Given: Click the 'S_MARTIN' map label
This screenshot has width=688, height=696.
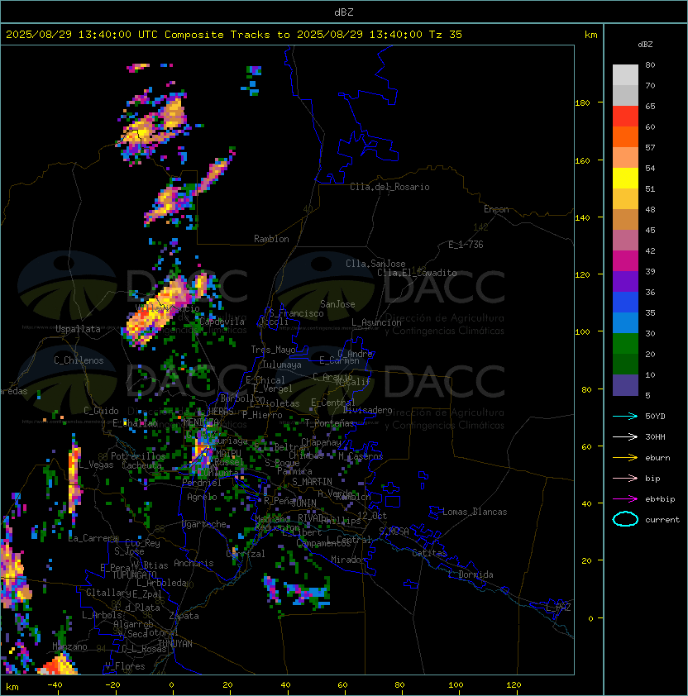Looking at the screenshot, I should point(312,482).
